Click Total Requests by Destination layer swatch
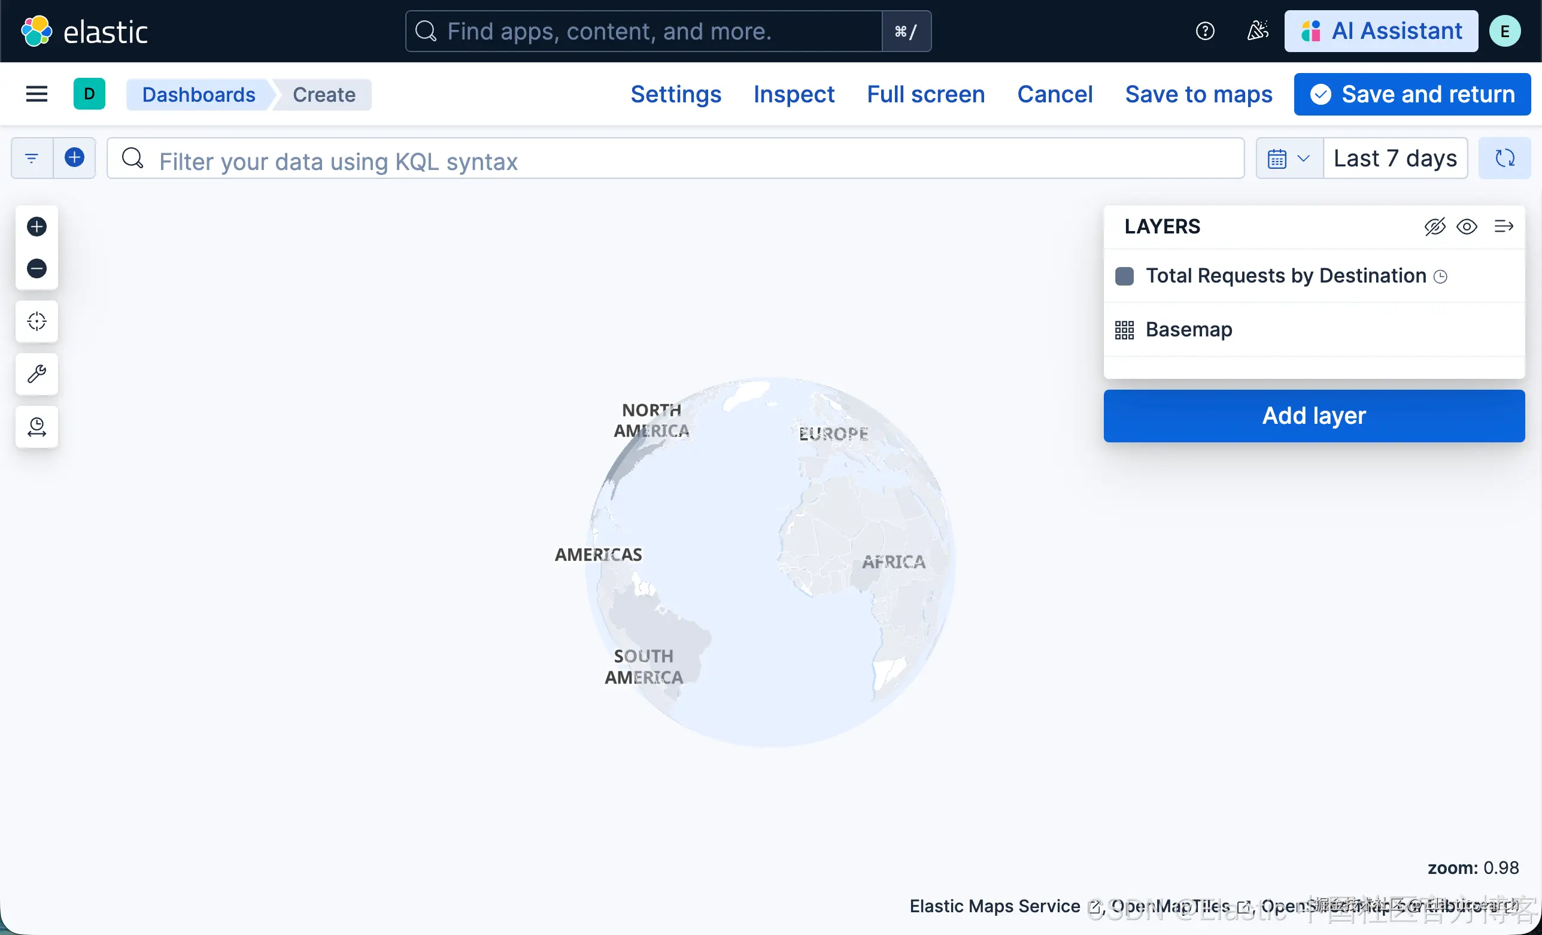The width and height of the screenshot is (1542, 935). pos(1124,276)
